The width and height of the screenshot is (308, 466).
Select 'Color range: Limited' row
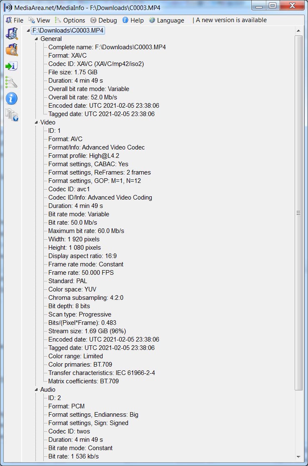[x=76, y=356]
